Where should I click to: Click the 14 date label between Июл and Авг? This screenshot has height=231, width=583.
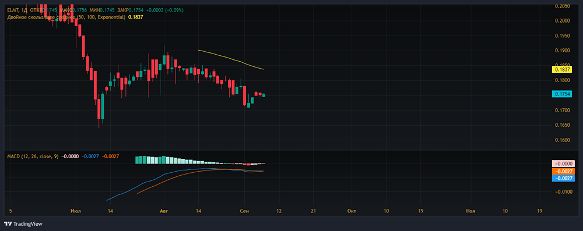click(110, 211)
